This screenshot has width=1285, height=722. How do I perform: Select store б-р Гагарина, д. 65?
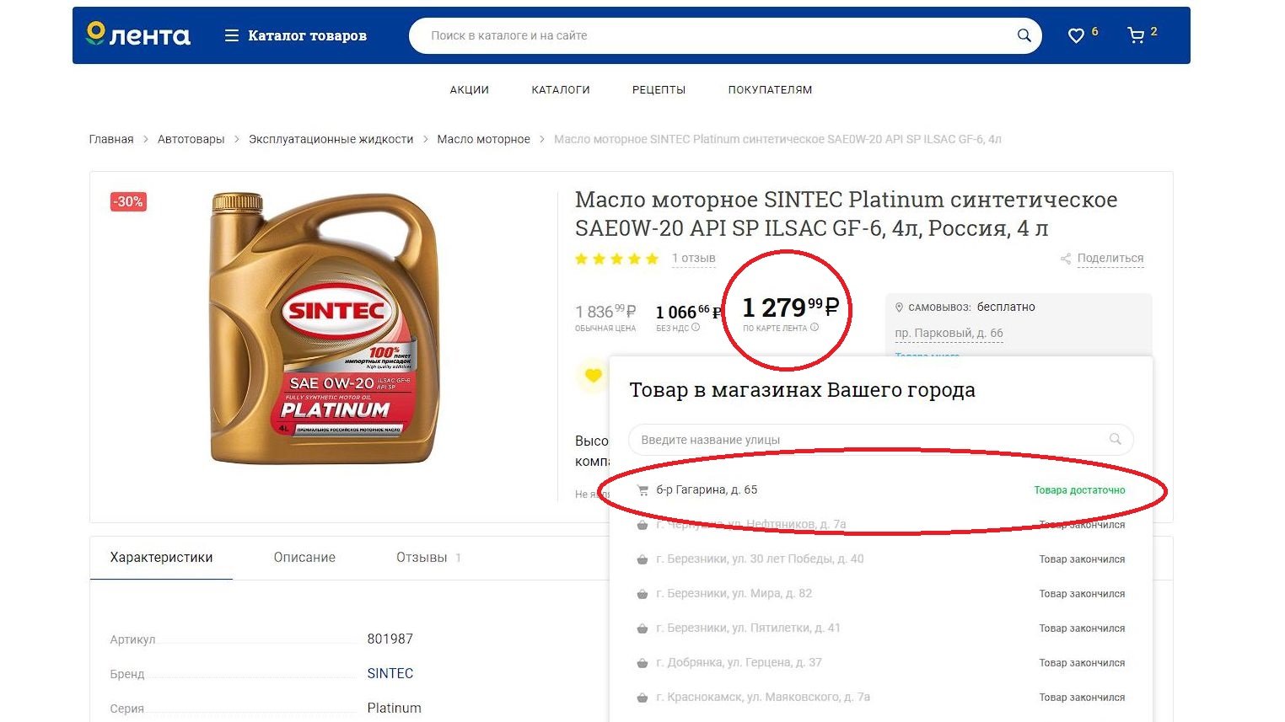[x=881, y=490]
